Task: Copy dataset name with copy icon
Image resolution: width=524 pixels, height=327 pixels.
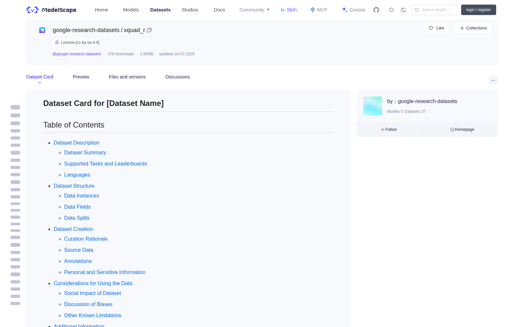Action: click(x=149, y=30)
